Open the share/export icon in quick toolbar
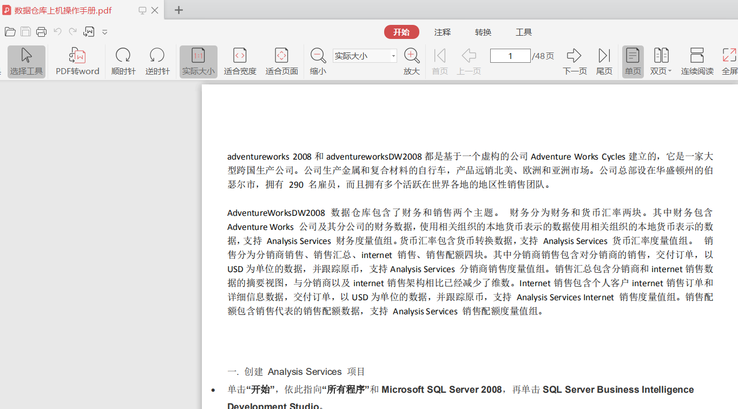The width and height of the screenshot is (738, 409). point(89,32)
